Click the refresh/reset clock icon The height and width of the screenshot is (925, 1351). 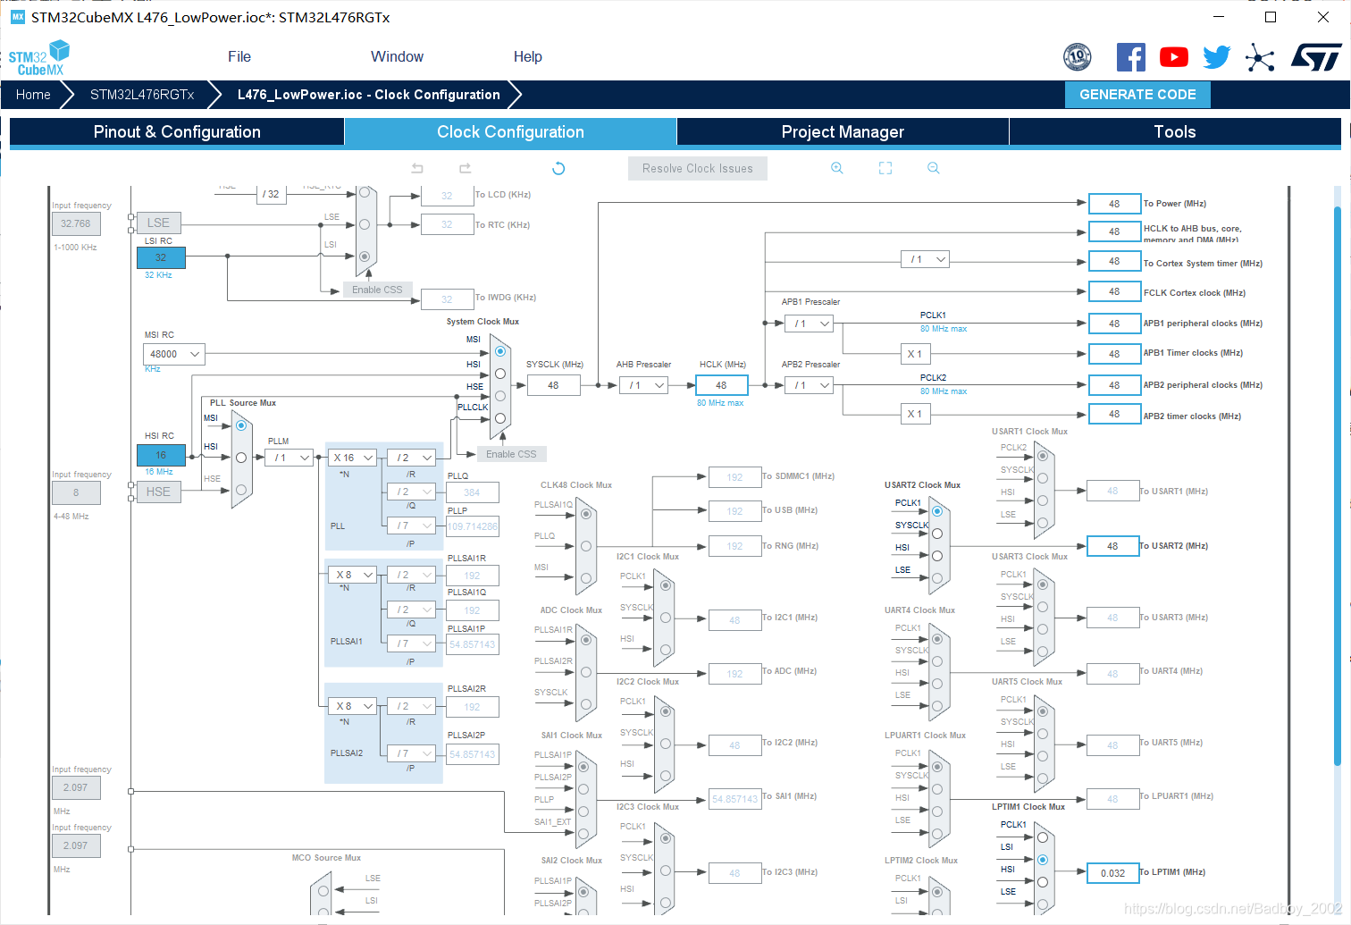[558, 168]
